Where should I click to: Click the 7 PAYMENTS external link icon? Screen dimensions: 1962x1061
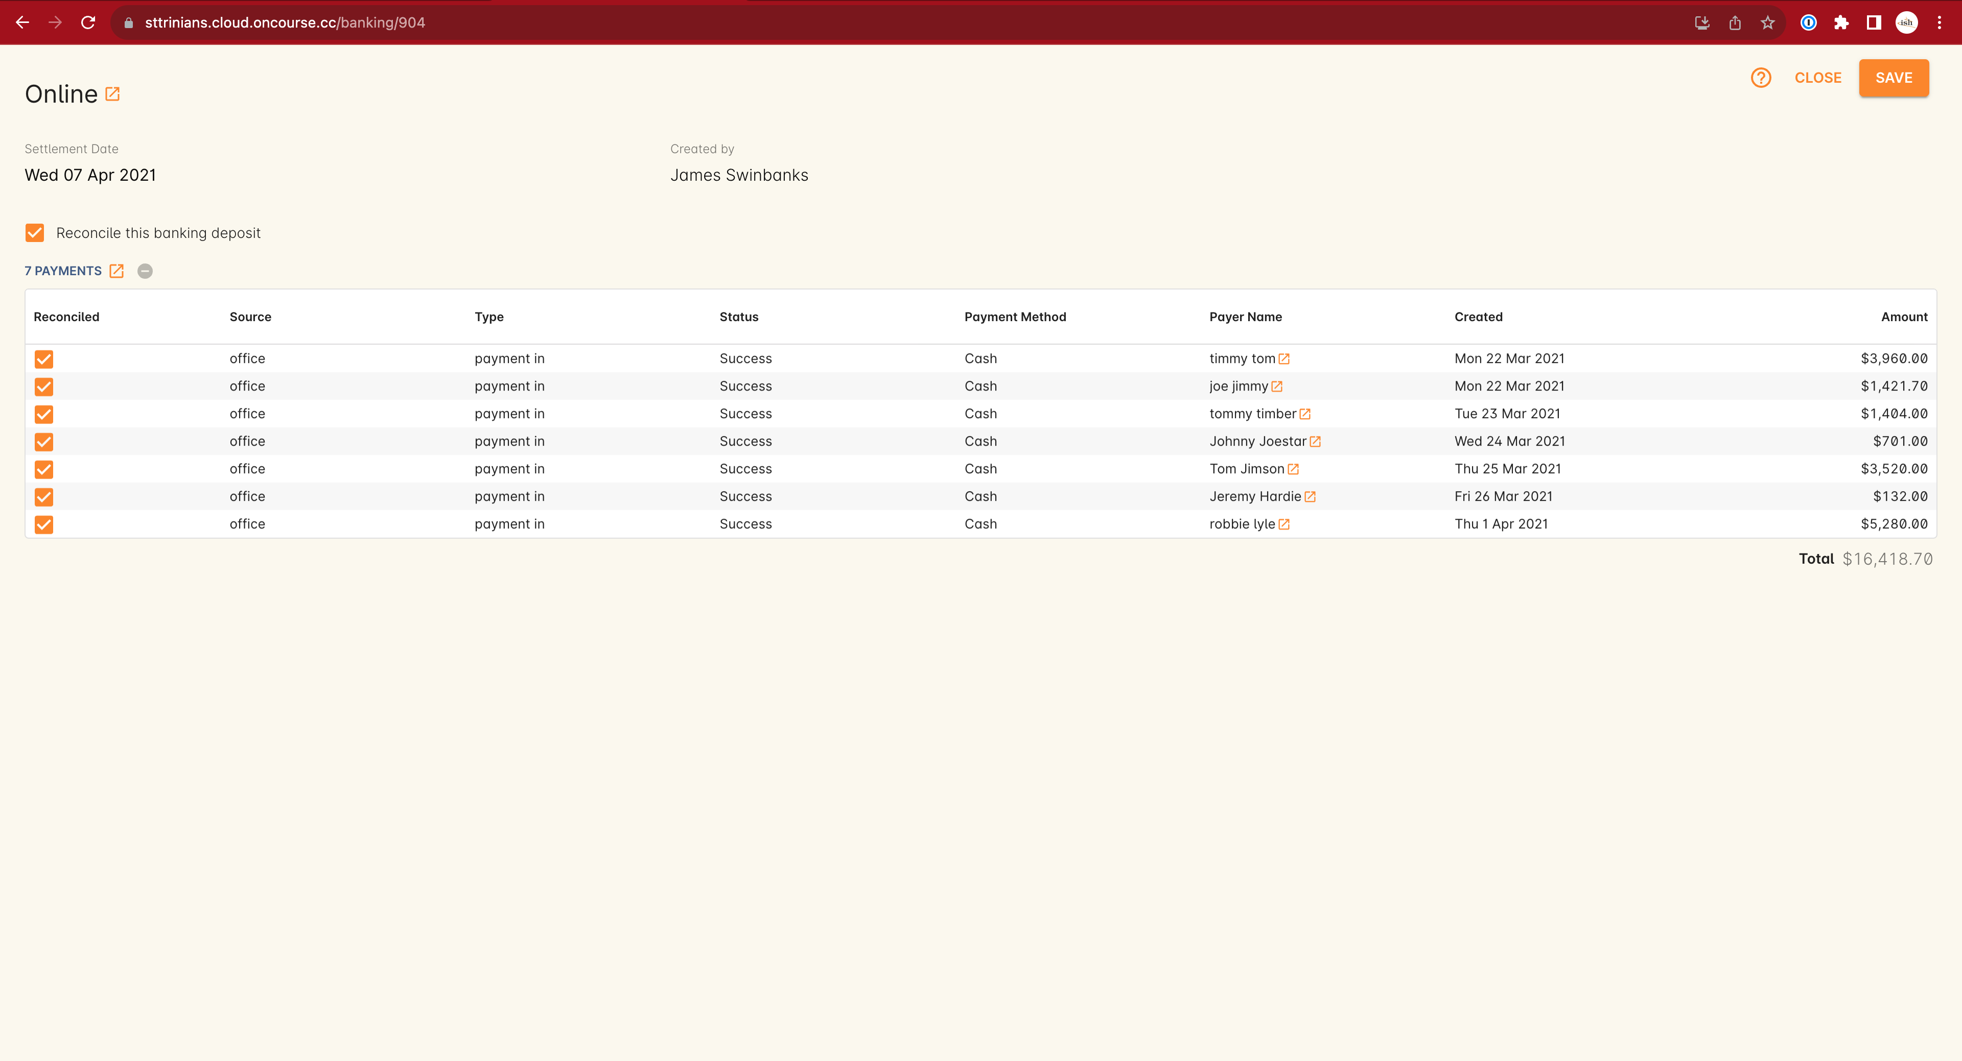tap(116, 271)
